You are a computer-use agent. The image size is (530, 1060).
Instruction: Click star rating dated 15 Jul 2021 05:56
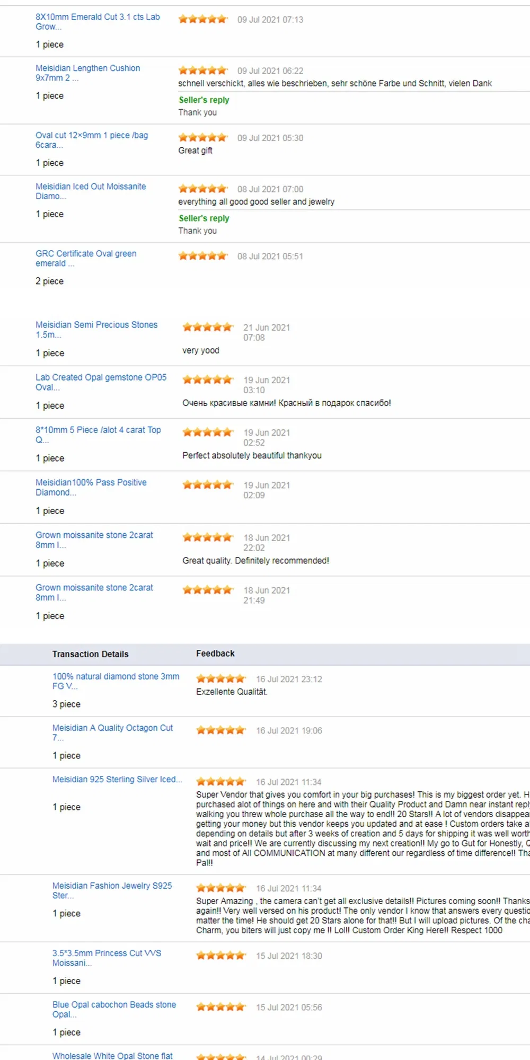point(221,1008)
